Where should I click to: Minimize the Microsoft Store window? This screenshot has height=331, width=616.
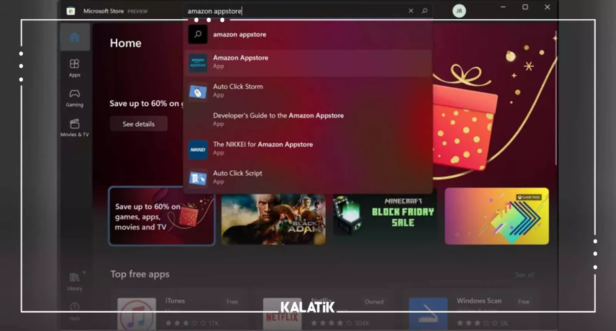tap(503, 7)
